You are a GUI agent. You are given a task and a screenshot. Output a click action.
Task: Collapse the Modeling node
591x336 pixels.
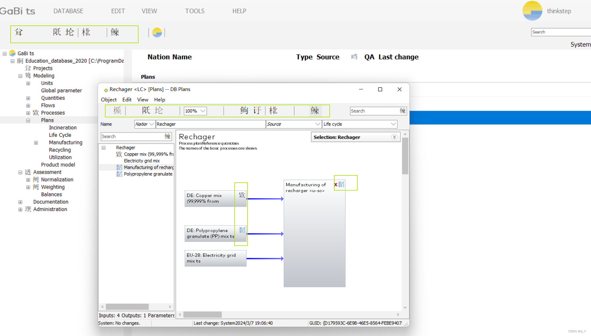click(20, 76)
